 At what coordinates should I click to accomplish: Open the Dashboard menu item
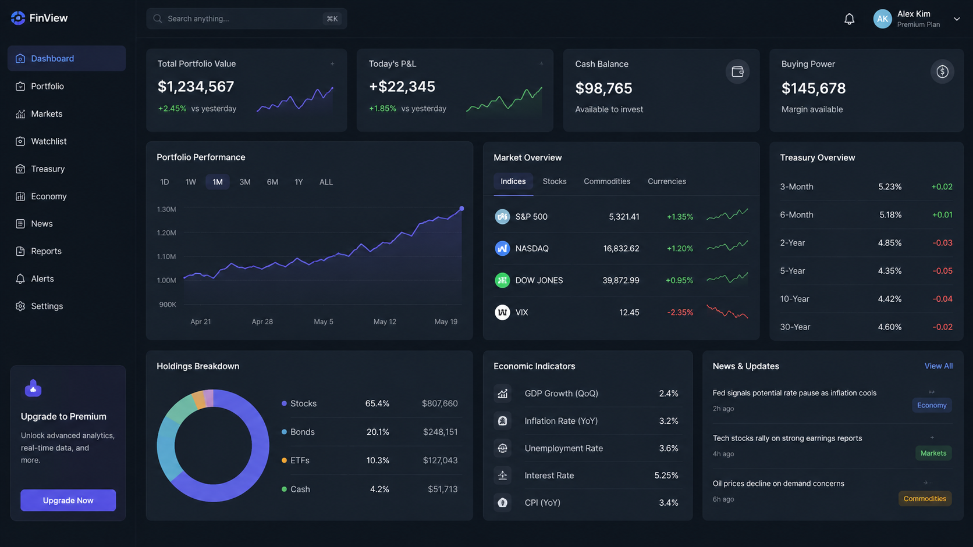(66, 58)
